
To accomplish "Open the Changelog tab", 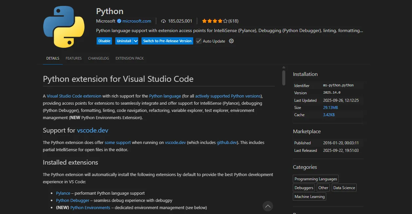I will (99, 58).
